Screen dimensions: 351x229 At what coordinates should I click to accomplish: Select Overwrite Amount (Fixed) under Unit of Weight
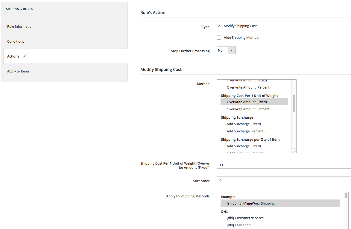(x=247, y=102)
